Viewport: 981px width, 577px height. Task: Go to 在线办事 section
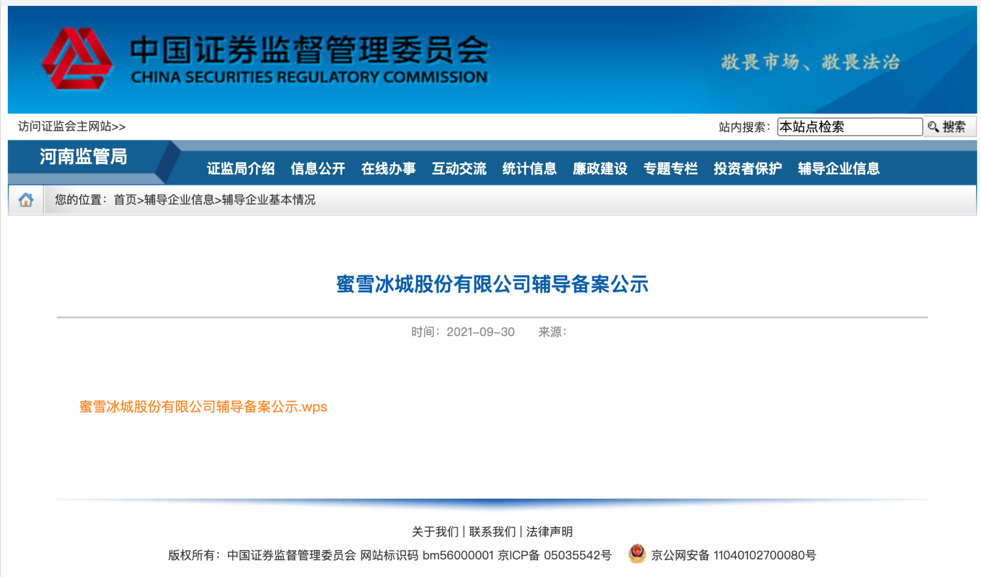pyautogui.click(x=388, y=169)
